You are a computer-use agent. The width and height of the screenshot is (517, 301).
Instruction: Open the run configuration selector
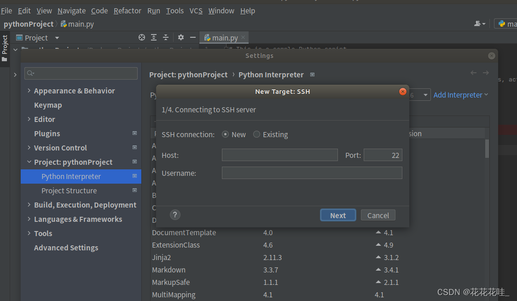[x=506, y=24]
